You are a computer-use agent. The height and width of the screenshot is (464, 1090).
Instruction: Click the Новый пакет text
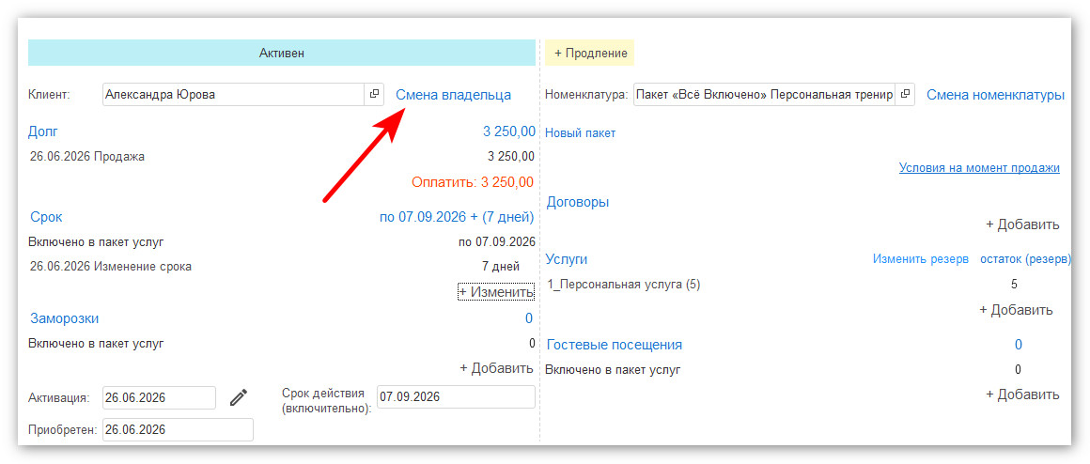[581, 133]
